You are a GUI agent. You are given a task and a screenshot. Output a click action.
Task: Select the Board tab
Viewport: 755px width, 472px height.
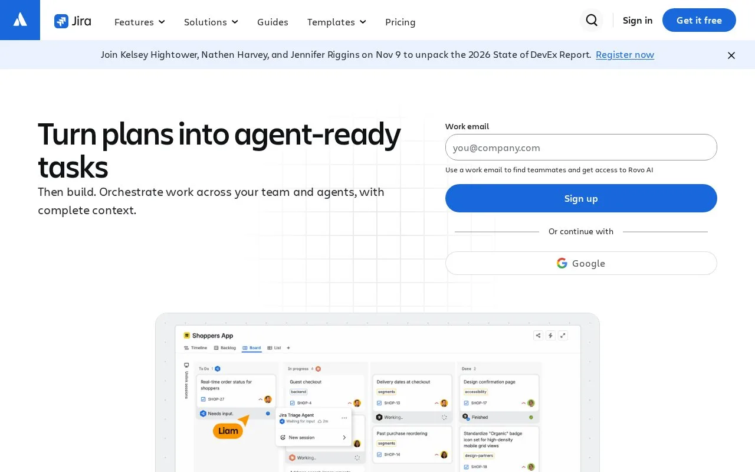pyautogui.click(x=252, y=348)
